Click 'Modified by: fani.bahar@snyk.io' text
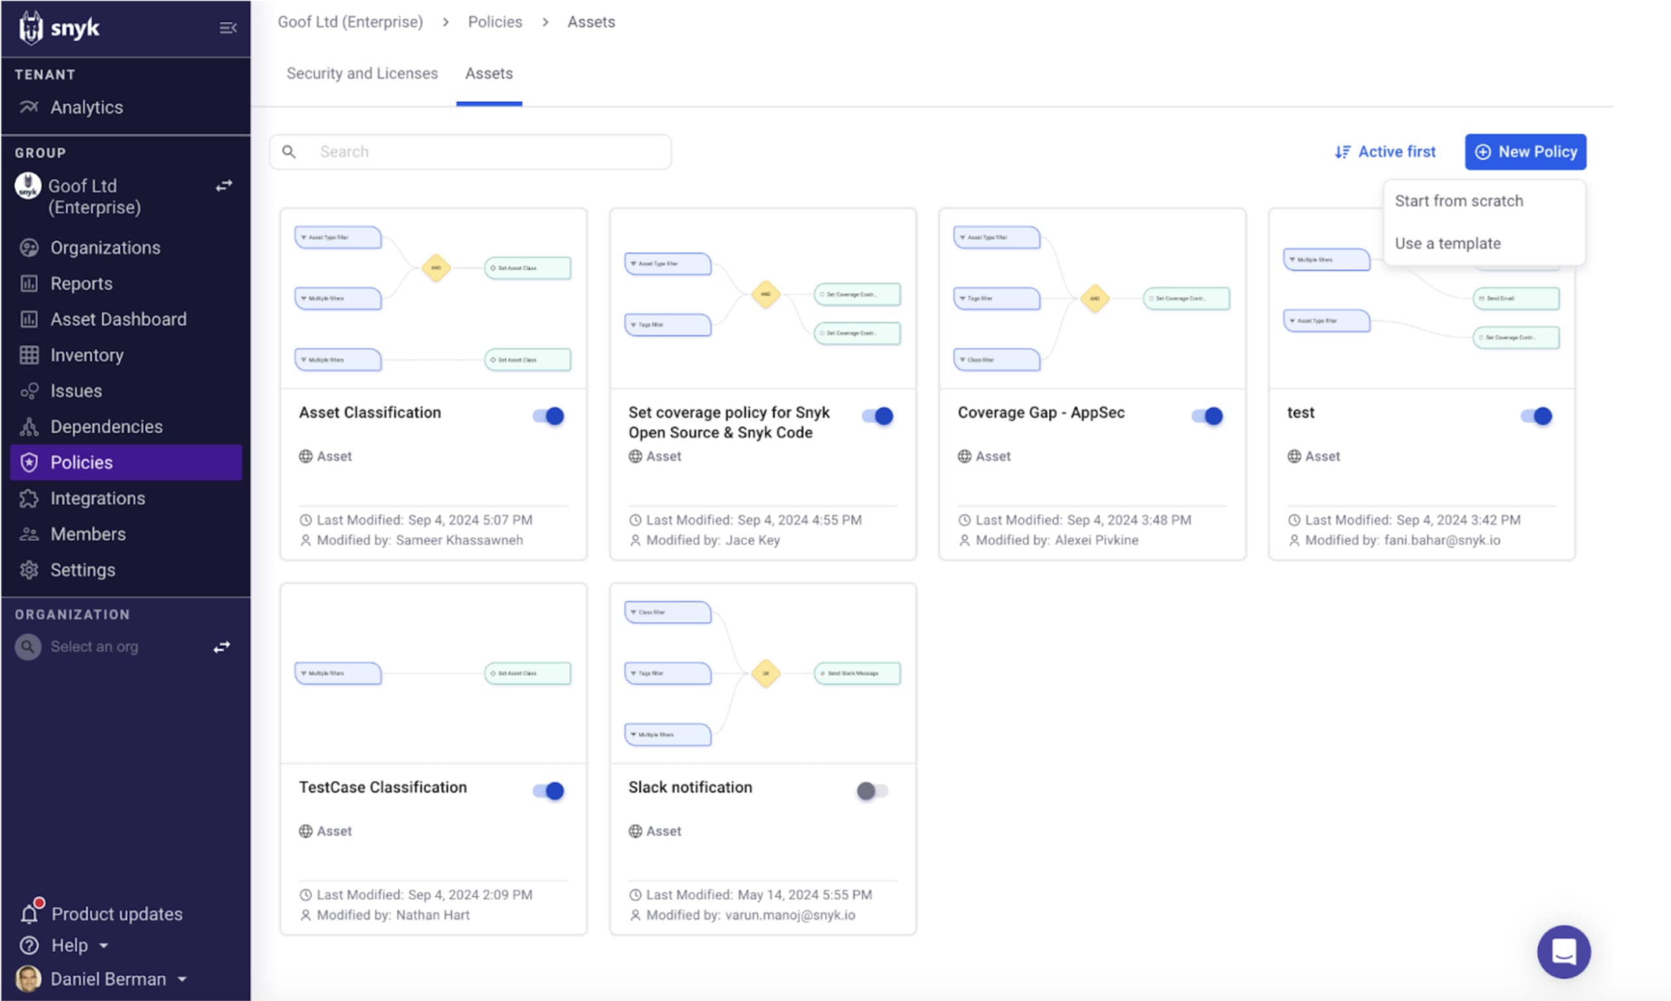Viewport: 1671px width, 1001px height. point(1402,540)
